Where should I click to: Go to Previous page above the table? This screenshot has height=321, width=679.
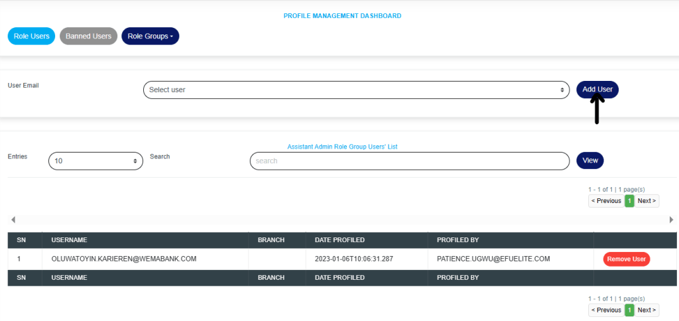pyautogui.click(x=606, y=200)
